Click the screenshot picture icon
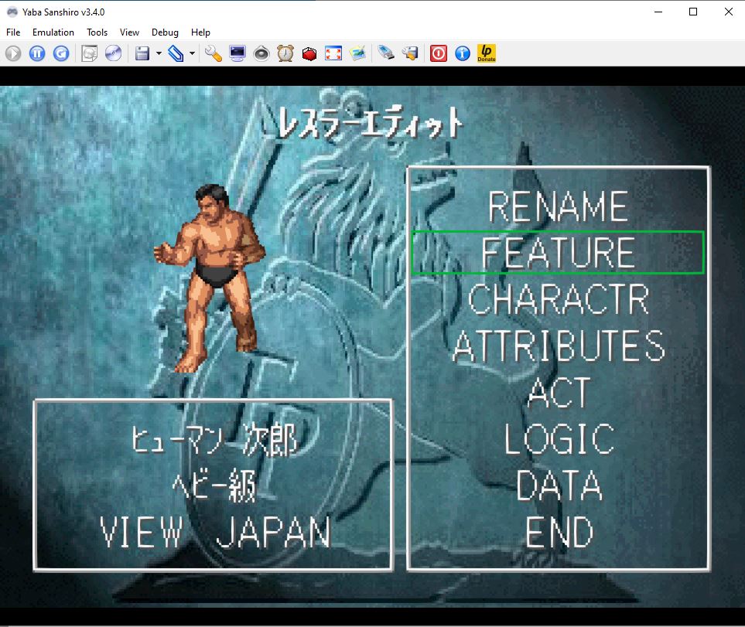Image resolution: width=745 pixels, height=627 pixels. (357, 53)
